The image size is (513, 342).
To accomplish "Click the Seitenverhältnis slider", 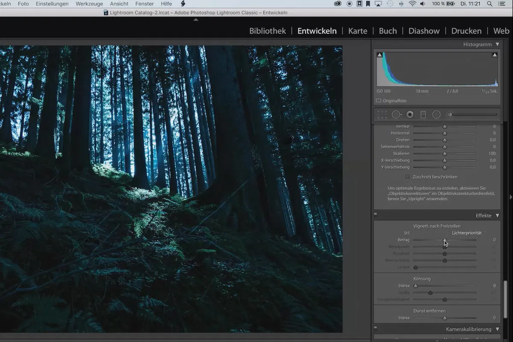I will pyautogui.click(x=445, y=147).
